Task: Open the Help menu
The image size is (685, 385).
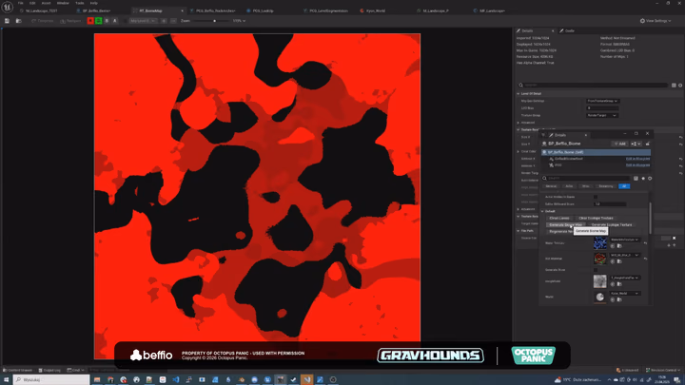Action: (94, 3)
